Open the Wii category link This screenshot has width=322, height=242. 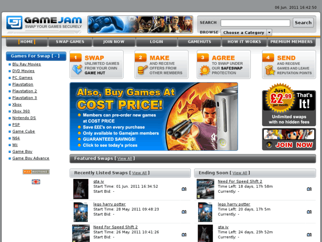15,145
